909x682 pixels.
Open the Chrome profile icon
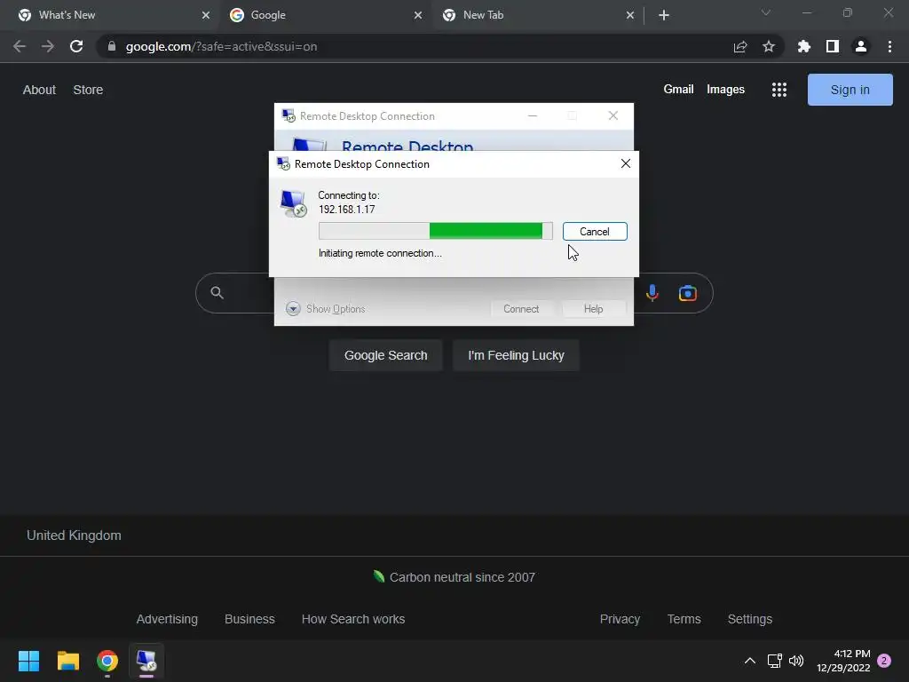coord(861,46)
